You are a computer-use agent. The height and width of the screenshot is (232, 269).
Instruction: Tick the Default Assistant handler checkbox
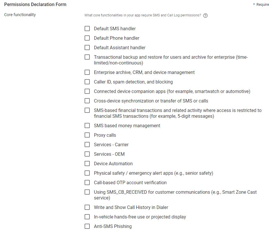pos(87,47)
